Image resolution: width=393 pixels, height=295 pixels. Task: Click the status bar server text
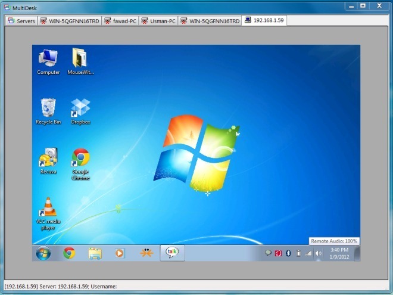tap(61, 286)
